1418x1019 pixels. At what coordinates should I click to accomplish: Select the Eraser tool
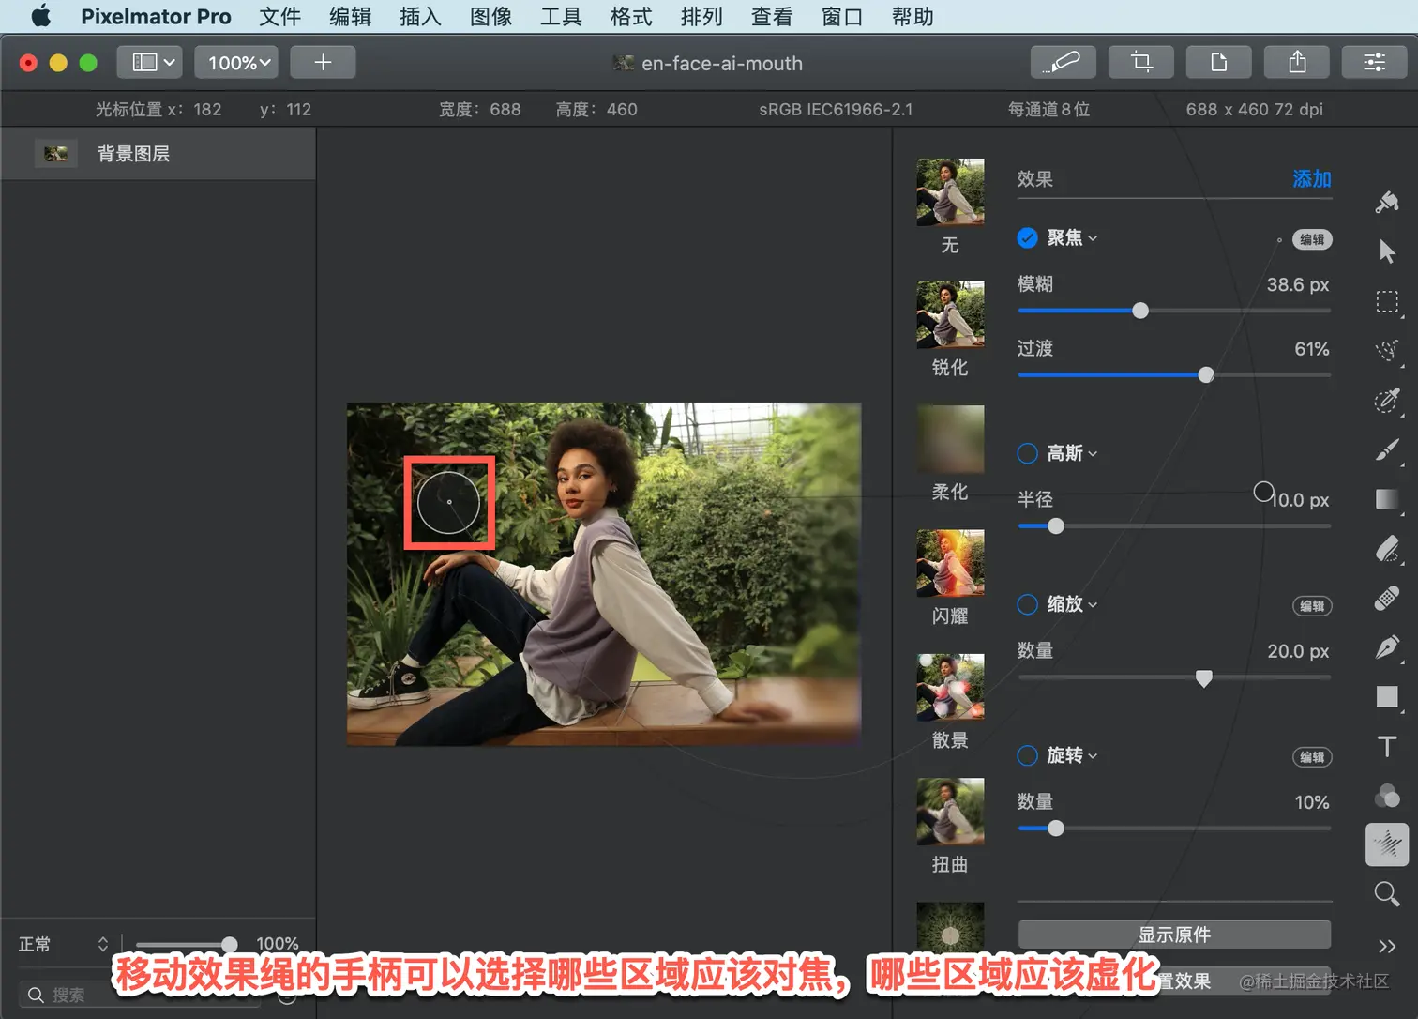[1387, 549]
